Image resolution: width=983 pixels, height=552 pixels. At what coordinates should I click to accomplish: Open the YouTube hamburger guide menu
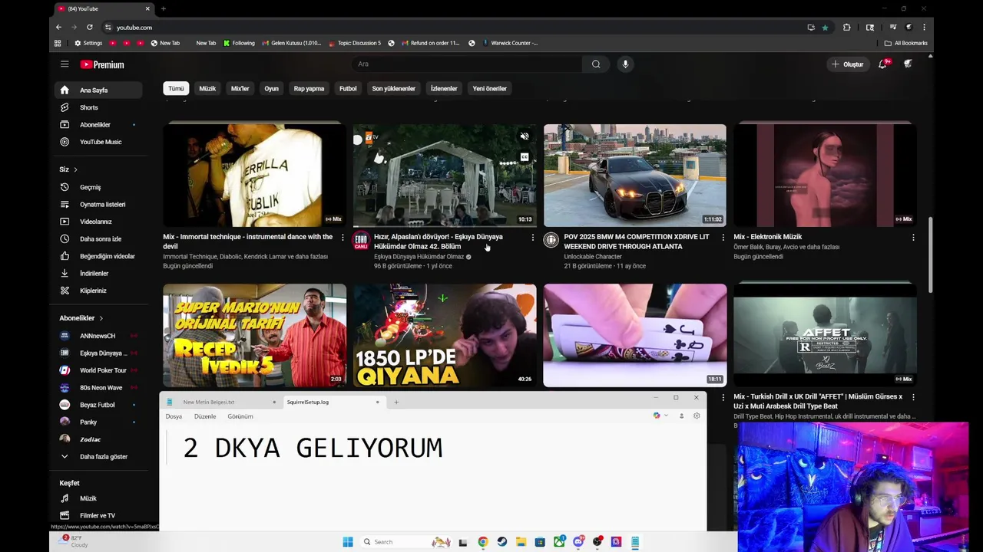pyautogui.click(x=65, y=64)
